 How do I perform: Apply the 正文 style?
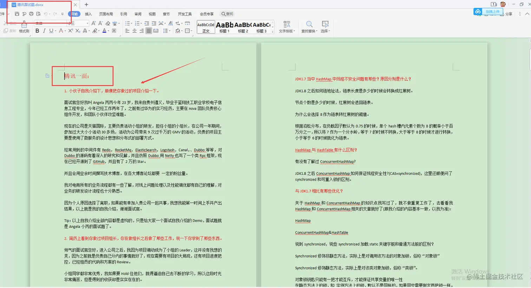point(206,27)
